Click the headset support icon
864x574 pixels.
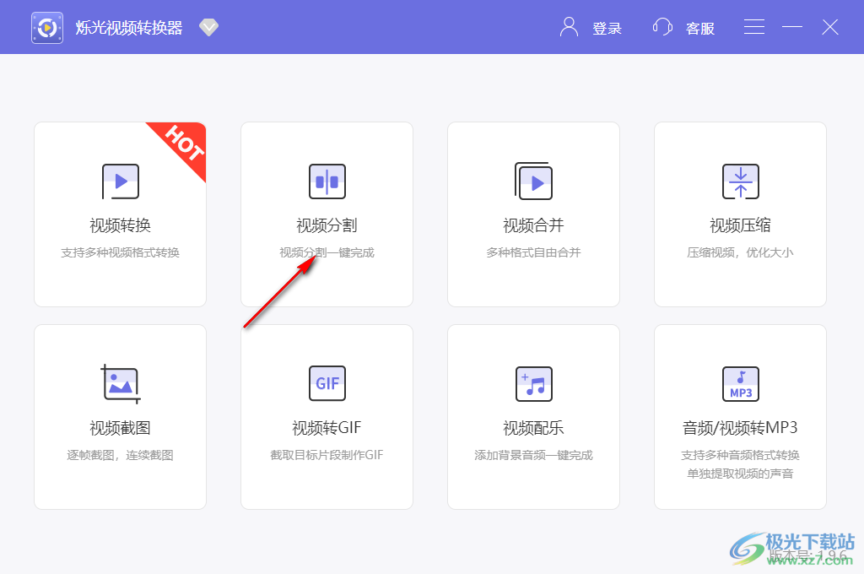(x=662, y=27)
